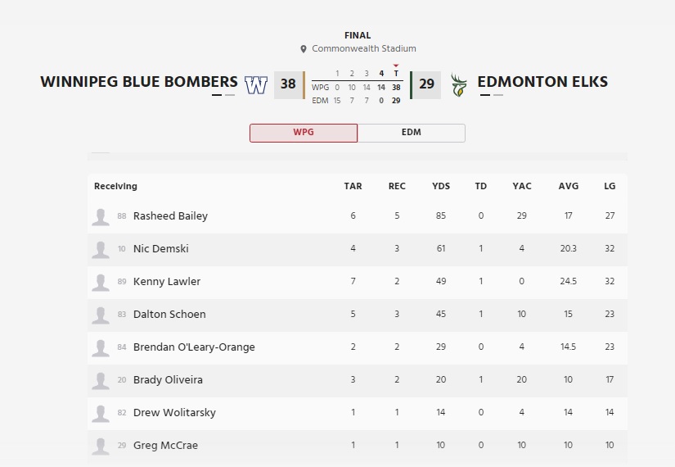This screenshot has width=675, height=467.
Task: Click Dalton Schoen's player avatar
Action: pos(101,315)
